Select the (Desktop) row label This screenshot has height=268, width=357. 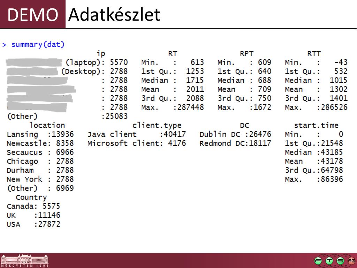(x=81, y=72)
